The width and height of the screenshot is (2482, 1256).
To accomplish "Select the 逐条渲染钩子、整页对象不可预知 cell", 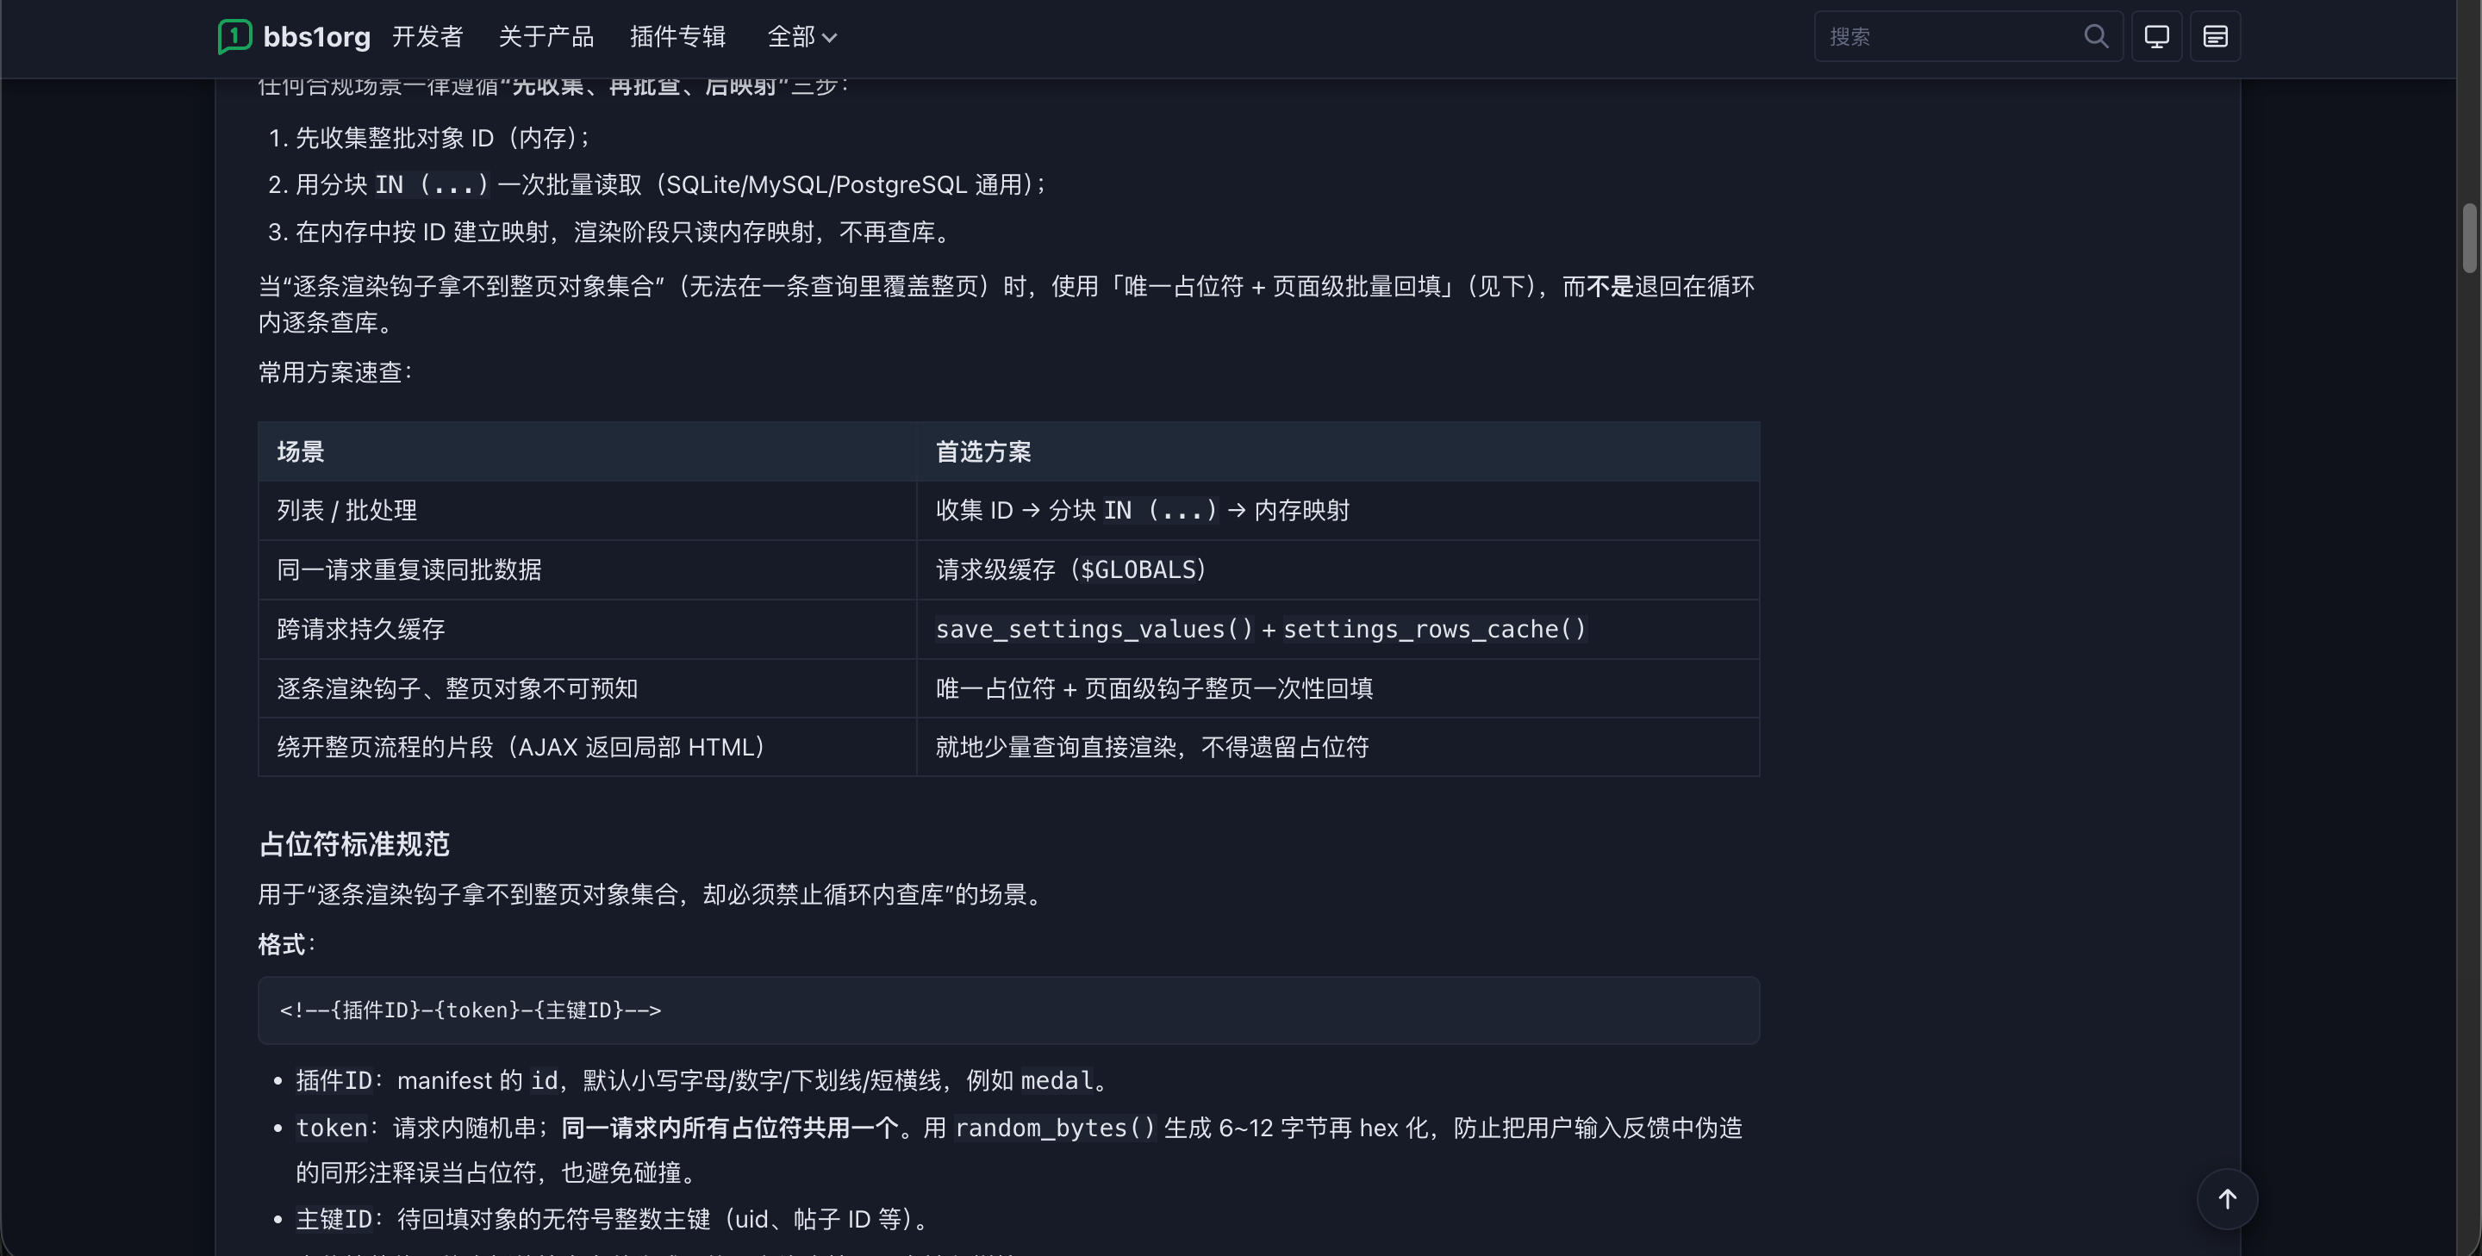I will point(587,688).
